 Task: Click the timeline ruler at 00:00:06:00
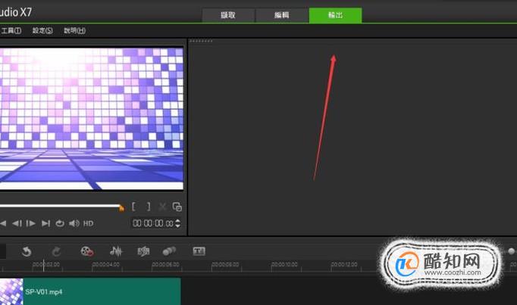coord(165,265)
